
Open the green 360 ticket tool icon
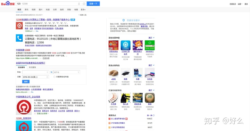coord(150,45)
